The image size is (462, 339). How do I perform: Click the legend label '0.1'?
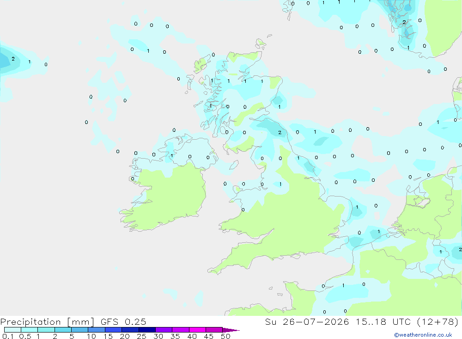pyautogui.click(x=8, y=336)
